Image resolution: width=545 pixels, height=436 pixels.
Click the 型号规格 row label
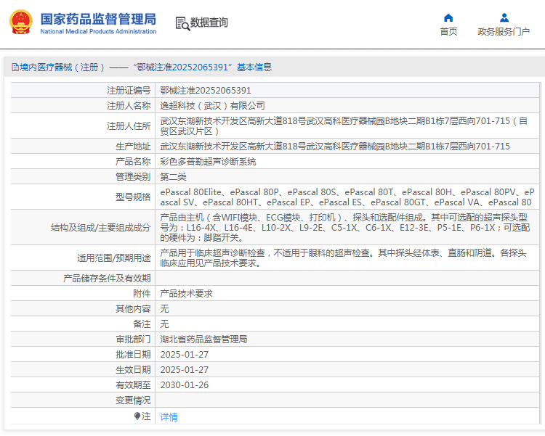pos(133,197)
